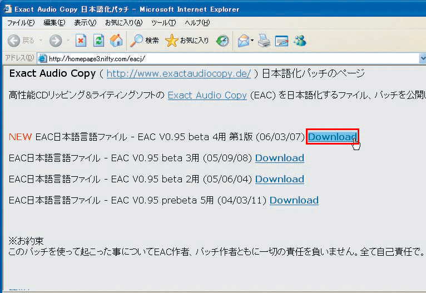Click the red NEW label text
Screen dimensions: 426x293
pos(20,137)
